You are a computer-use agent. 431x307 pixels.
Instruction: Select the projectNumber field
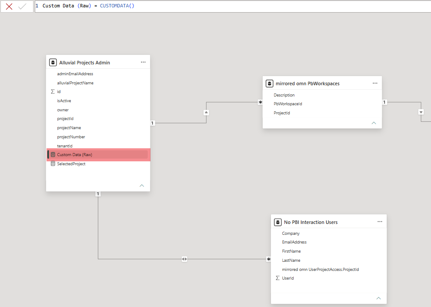71,137
